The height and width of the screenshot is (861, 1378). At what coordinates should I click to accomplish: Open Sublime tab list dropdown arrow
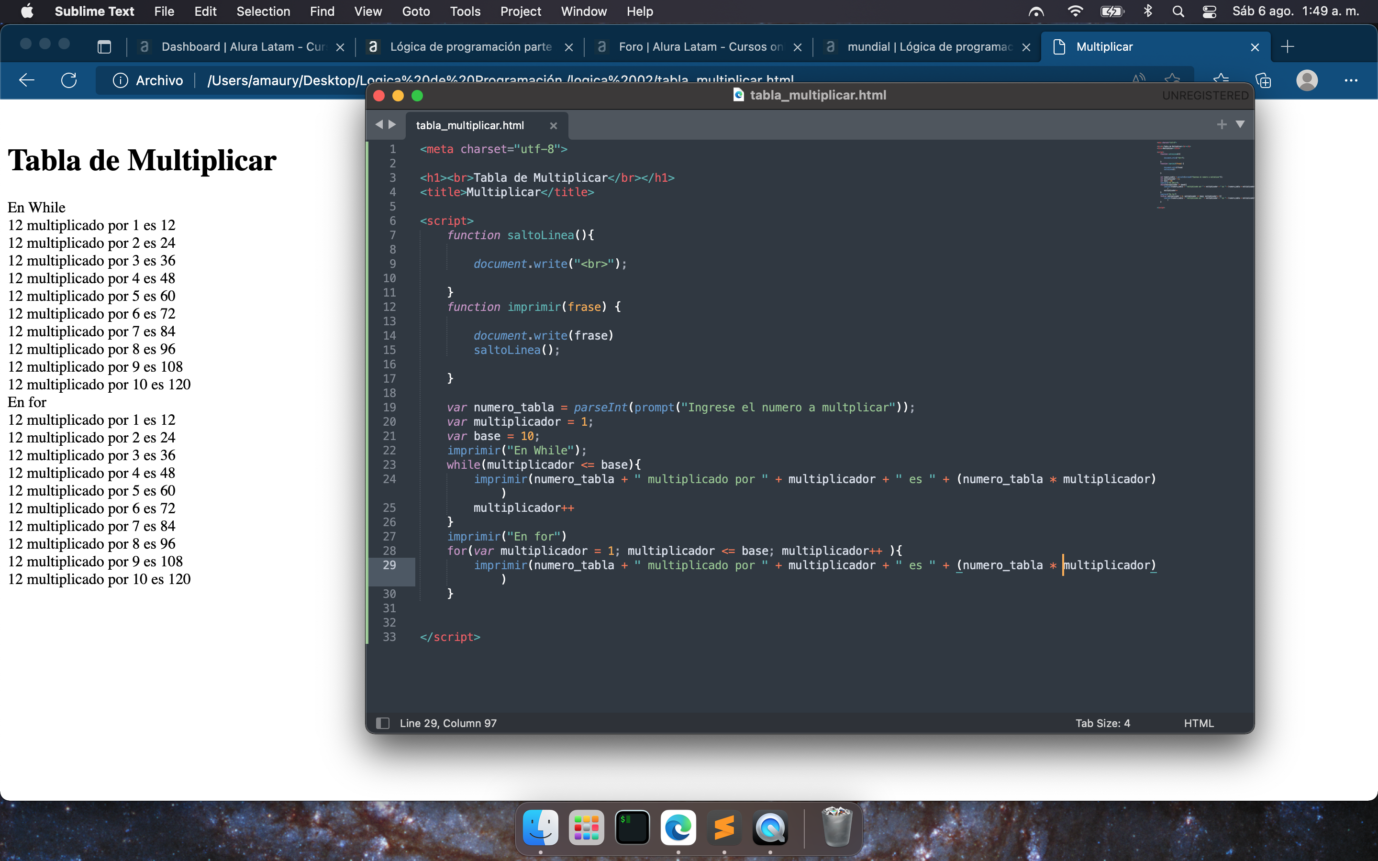click(1240, 124)
